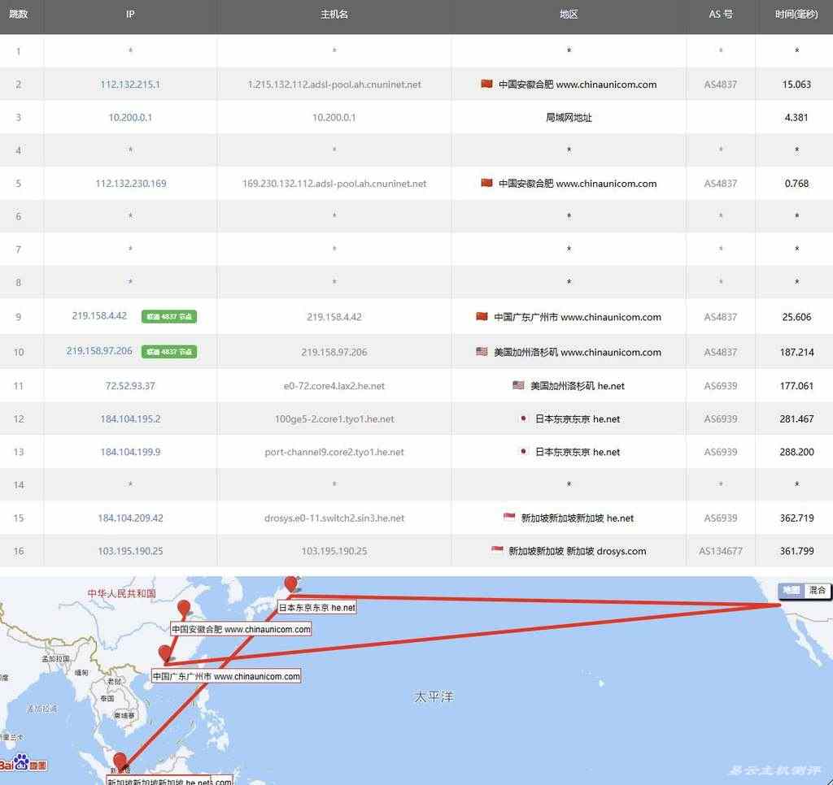Click the 太平洋 label on map
The width and height of the screenshot is (833, 785).
coord(434,696)
